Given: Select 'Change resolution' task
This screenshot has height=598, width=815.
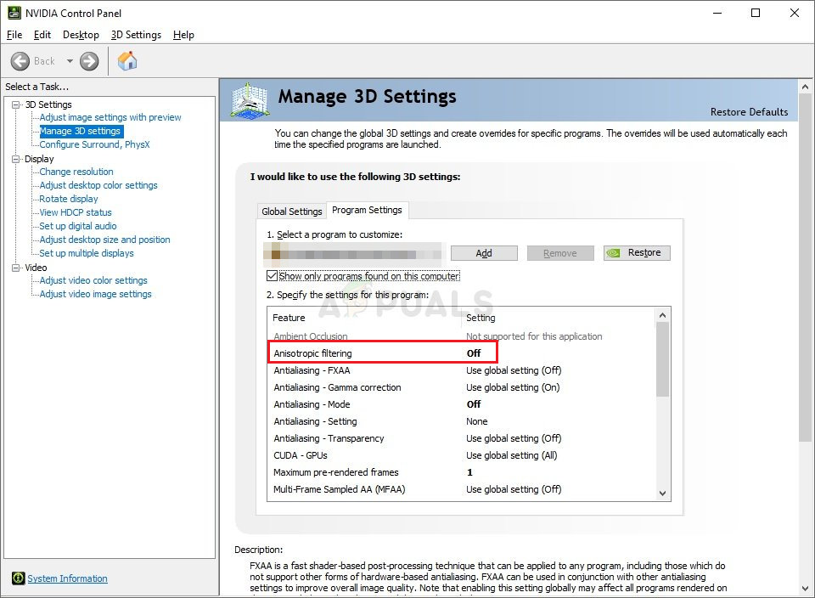Looking at the screenshot, I should (x=76, y=172).
